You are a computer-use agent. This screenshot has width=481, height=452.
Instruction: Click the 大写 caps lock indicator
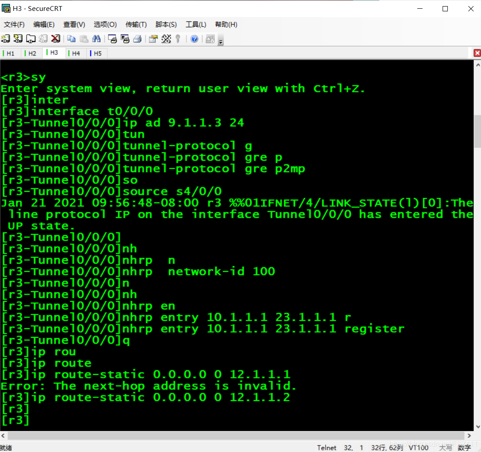click(x=446, y=448)
